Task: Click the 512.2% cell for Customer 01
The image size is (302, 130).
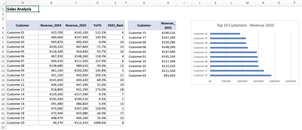Action: click(x=98, y=33)
